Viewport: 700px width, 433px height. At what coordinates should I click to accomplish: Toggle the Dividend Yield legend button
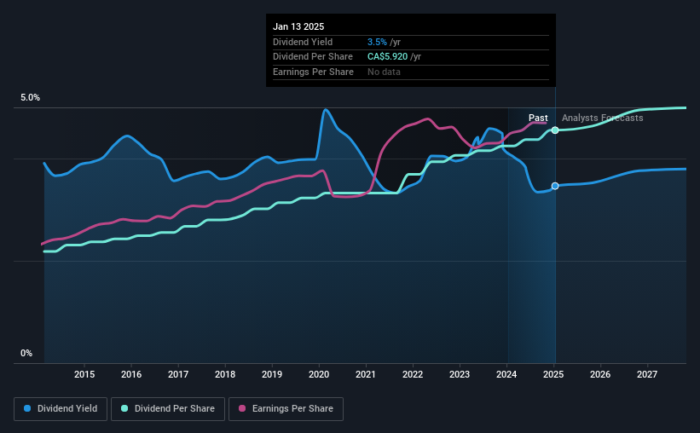tap(61, 409)
